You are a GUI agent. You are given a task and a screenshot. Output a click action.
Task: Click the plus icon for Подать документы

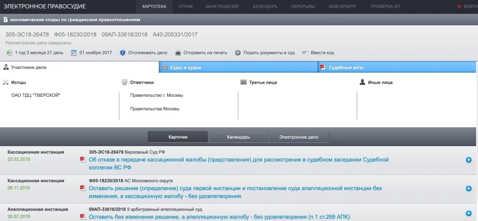pyautogui.click(x=238, y=53)
